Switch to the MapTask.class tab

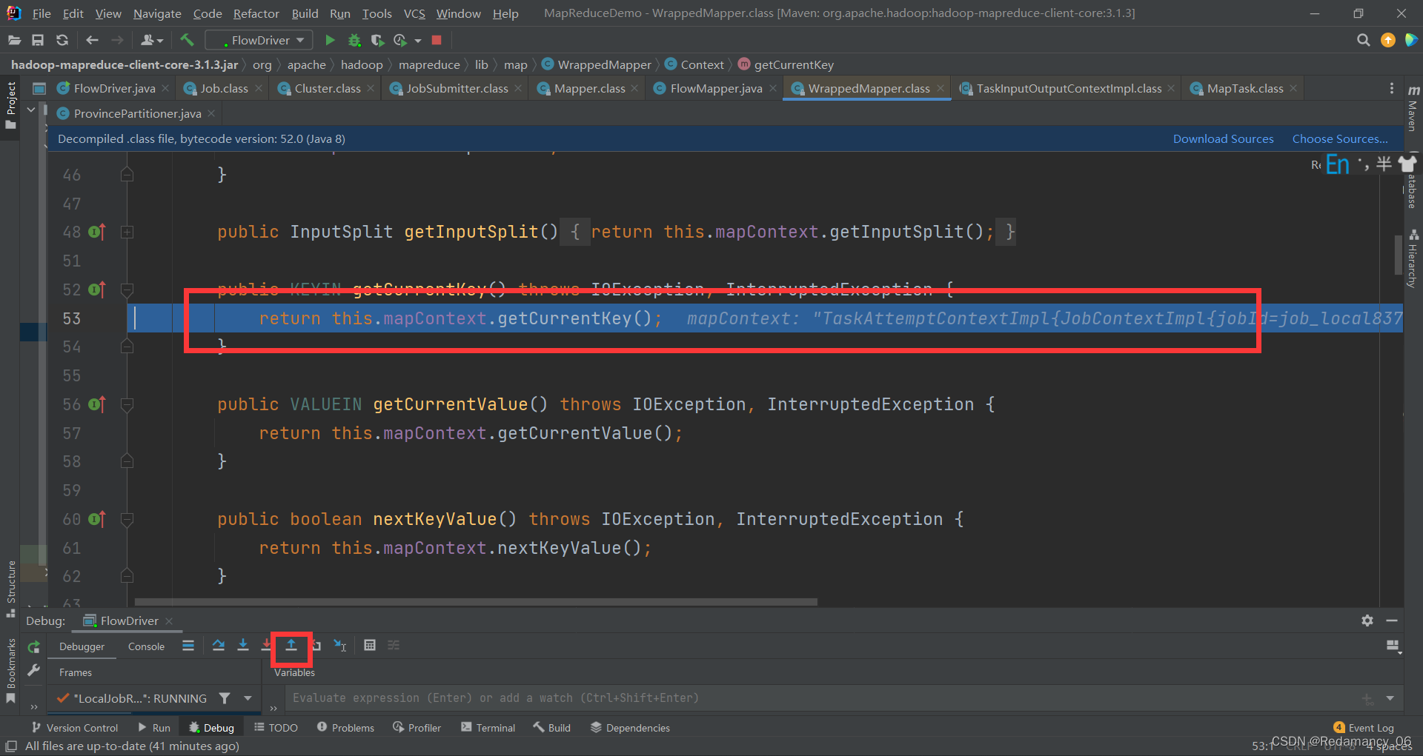[1244, 88]
